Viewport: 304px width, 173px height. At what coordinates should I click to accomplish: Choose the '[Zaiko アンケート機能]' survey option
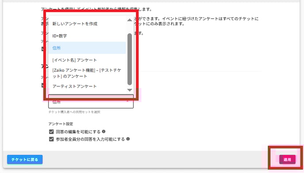click(87, 73)
